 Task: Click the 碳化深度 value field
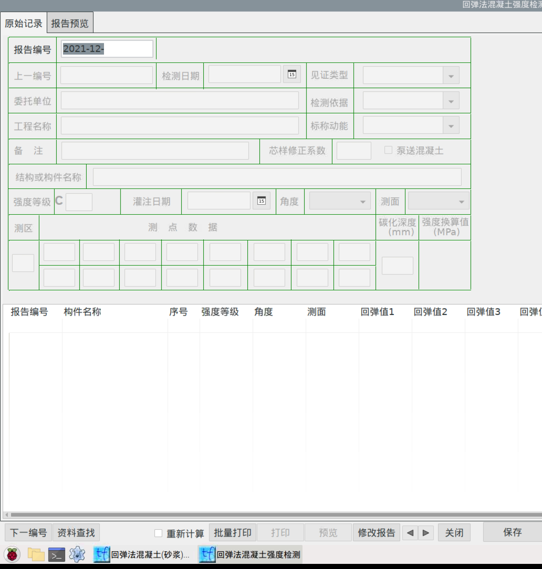(397, 266)
